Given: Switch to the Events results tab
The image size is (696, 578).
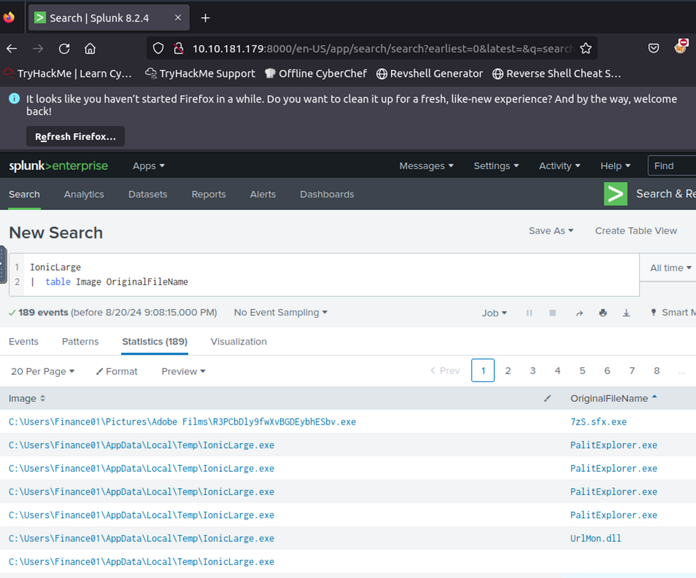Looking at the screenshot, I should [x=24, y=342].
